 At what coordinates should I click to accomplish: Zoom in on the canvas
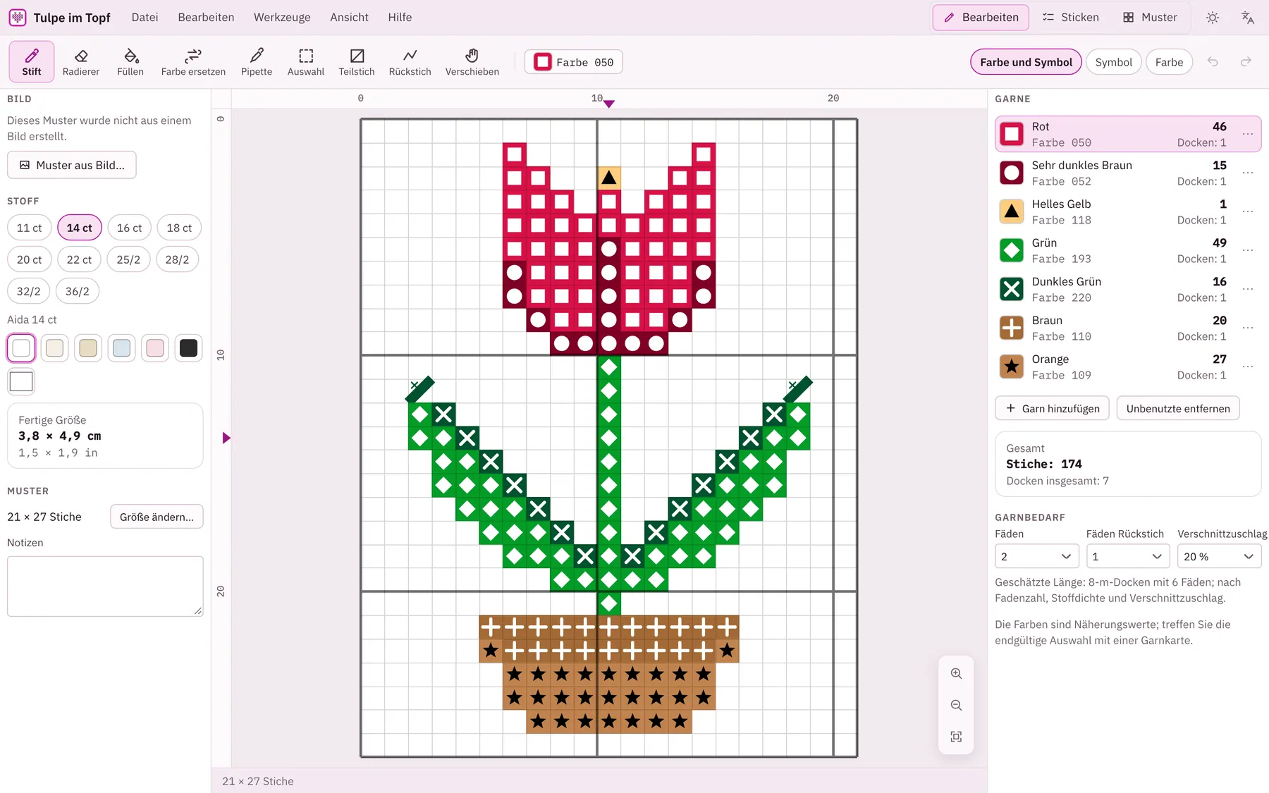[956, 673]
